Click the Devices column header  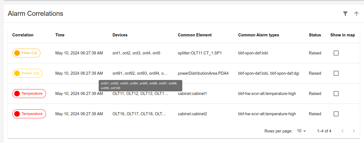pyautogui.click(x=120, y=35)
